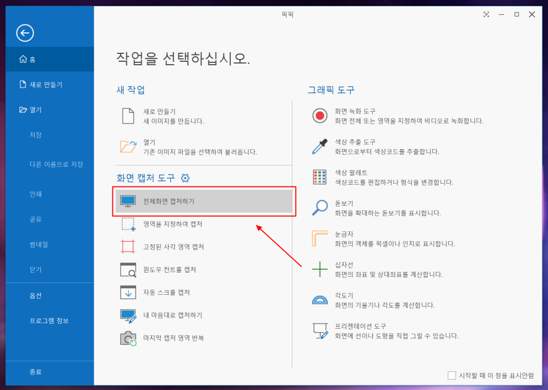Click the eyedropper icon for 색상 추출 도구
548x390 pixels.
[x=320, y=147]
